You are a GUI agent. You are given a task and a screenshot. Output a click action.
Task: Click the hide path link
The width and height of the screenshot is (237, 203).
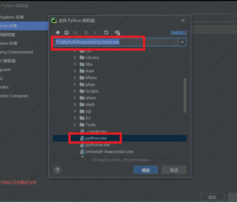[x=179, y=32]
